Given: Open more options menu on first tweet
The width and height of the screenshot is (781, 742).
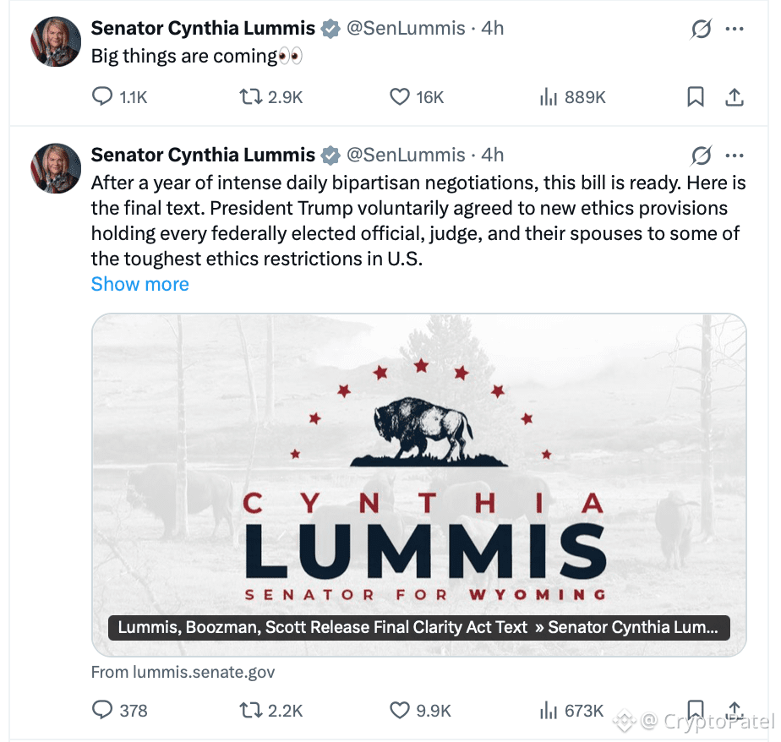Looking at the screenshot, I should 735,29.
